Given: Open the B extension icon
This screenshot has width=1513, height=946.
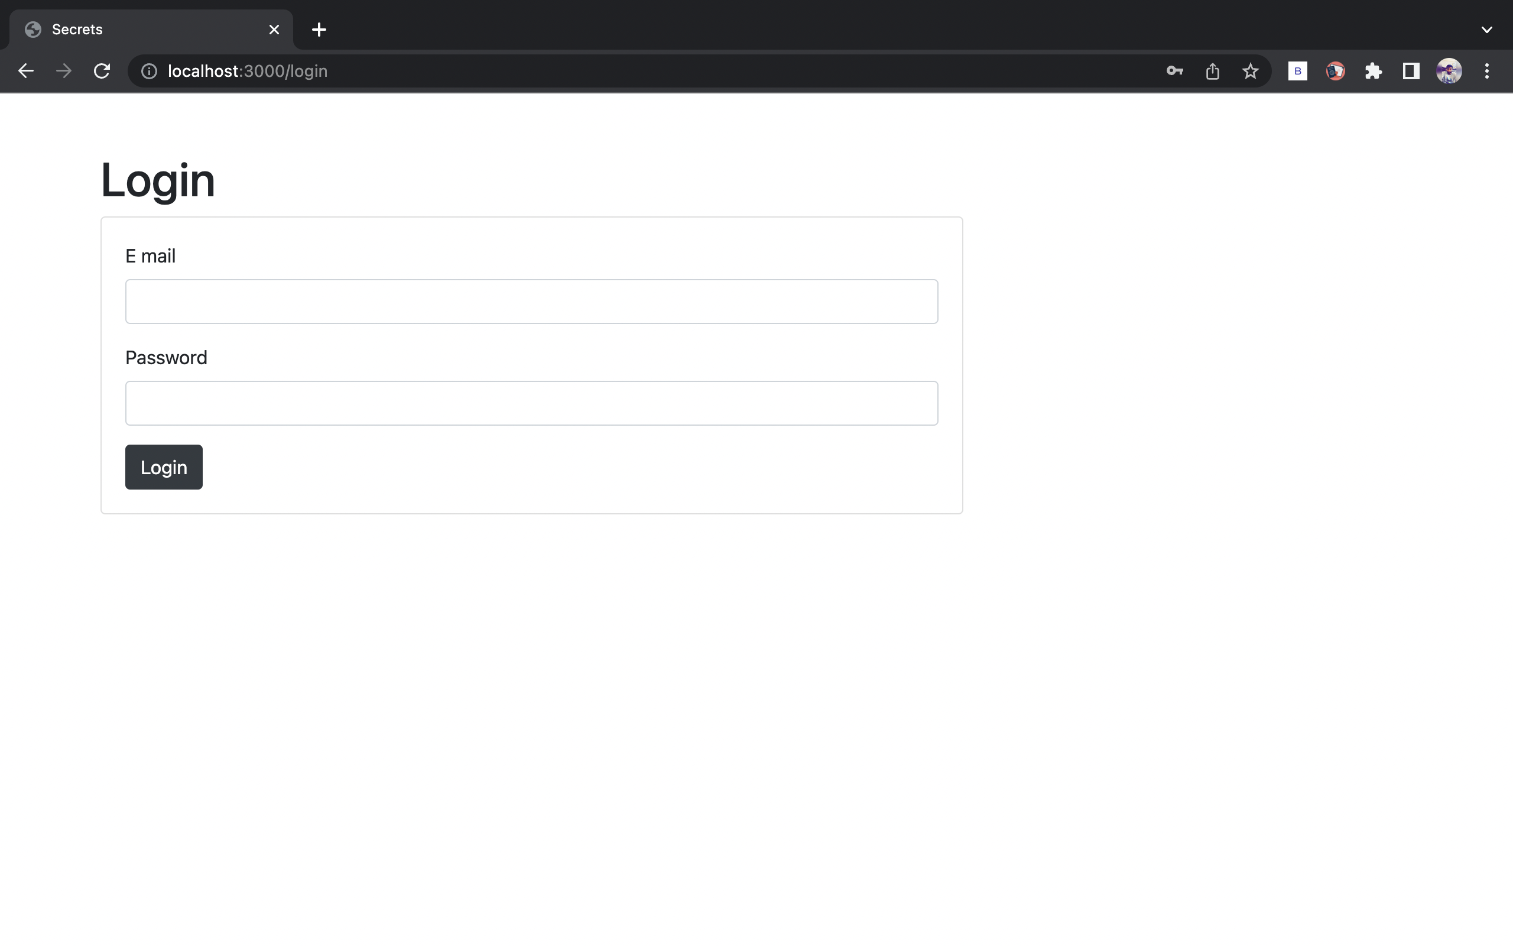Looking at the screenshot, I should click(x=1297, y=72).
